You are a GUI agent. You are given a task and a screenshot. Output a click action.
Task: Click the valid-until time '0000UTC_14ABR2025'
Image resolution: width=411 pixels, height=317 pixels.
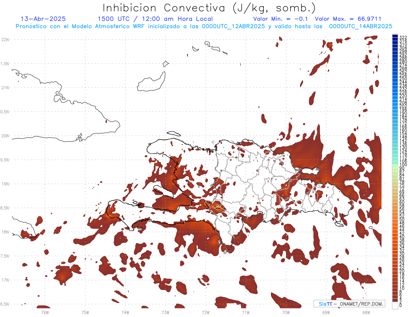[360, 26]
